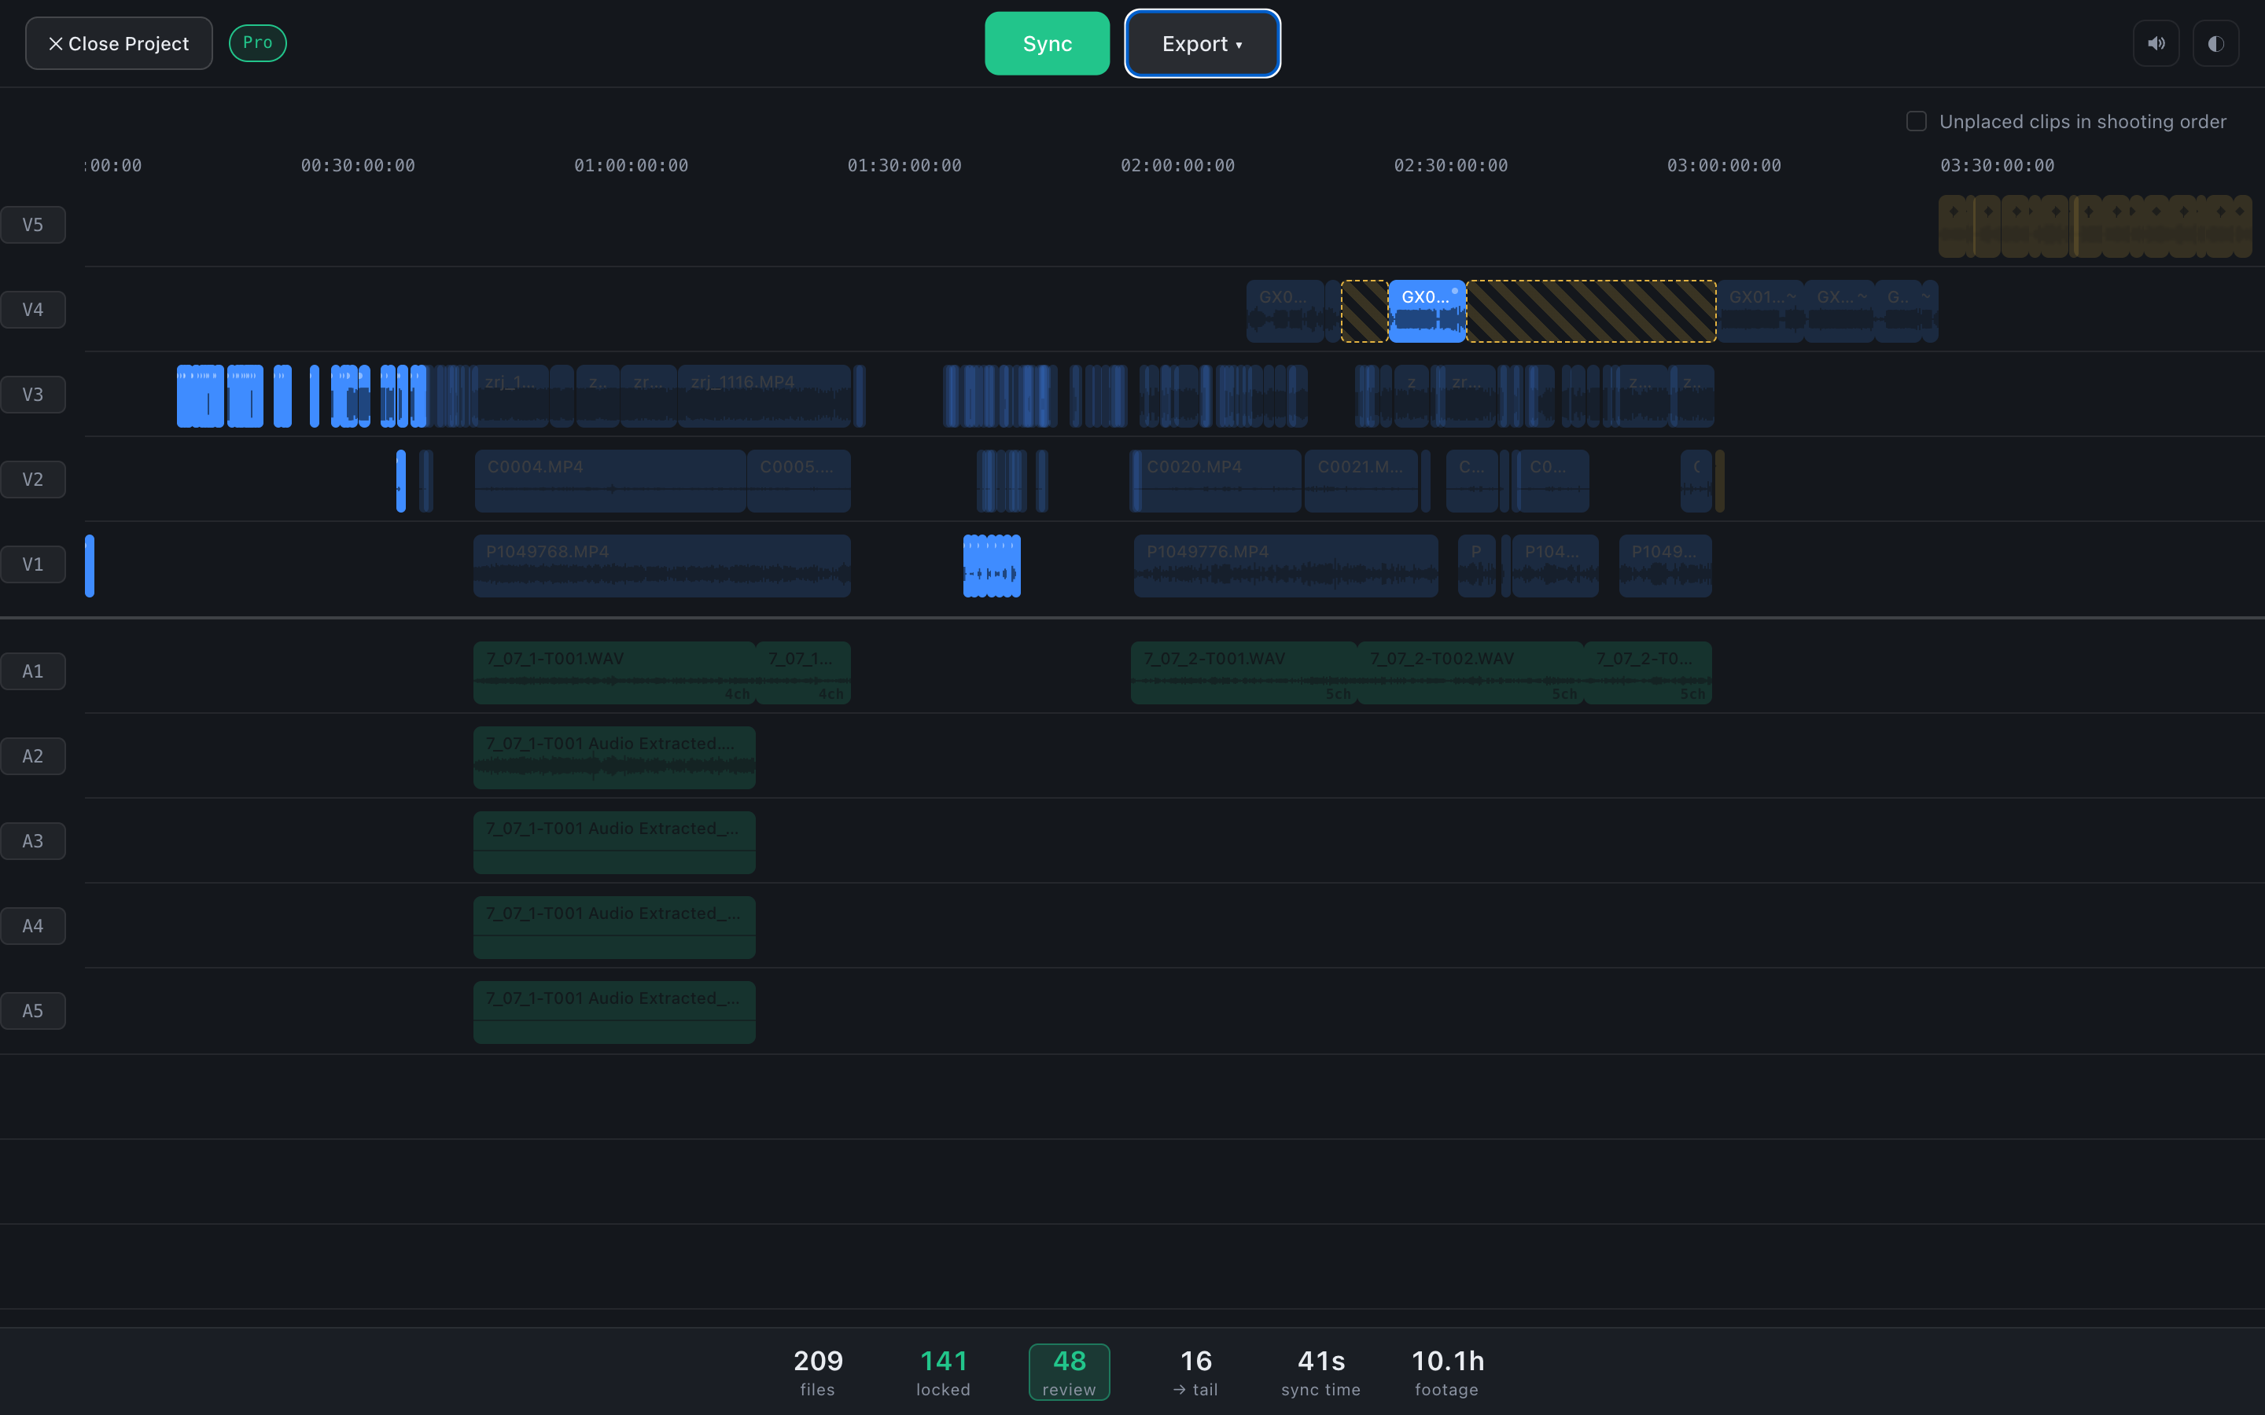2265x1415 pixels.
Task: Select the last P1049 clip on V1
Action: pyautogui.click(x=1665, y=566)
